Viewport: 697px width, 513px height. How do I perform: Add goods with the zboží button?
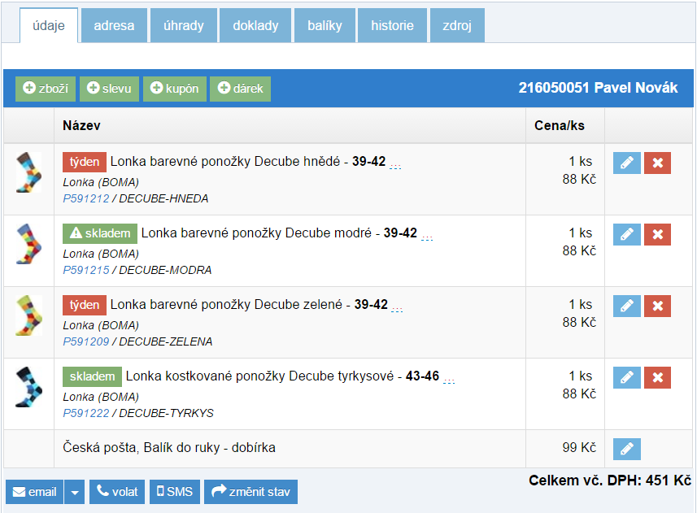46,89
